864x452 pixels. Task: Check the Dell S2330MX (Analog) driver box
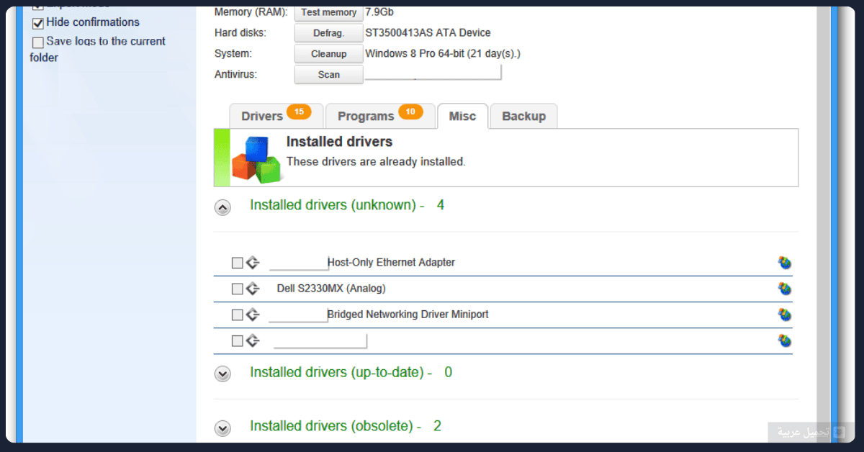click(x=237, y=289)
